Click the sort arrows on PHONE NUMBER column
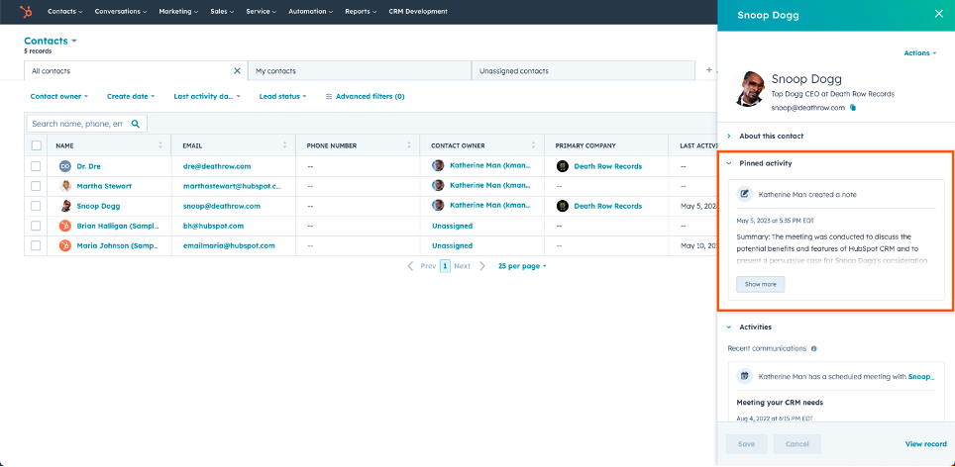955x467 pixels. (409, 146)
